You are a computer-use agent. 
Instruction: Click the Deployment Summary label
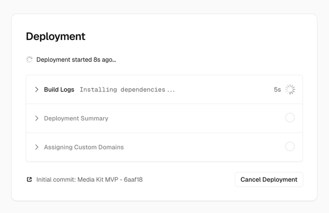coord(76,118)
